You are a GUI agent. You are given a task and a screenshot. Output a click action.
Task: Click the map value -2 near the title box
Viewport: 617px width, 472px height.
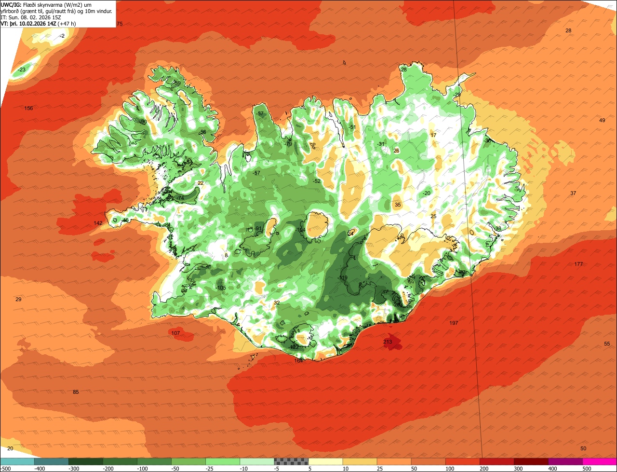click(x=62, y=36)
